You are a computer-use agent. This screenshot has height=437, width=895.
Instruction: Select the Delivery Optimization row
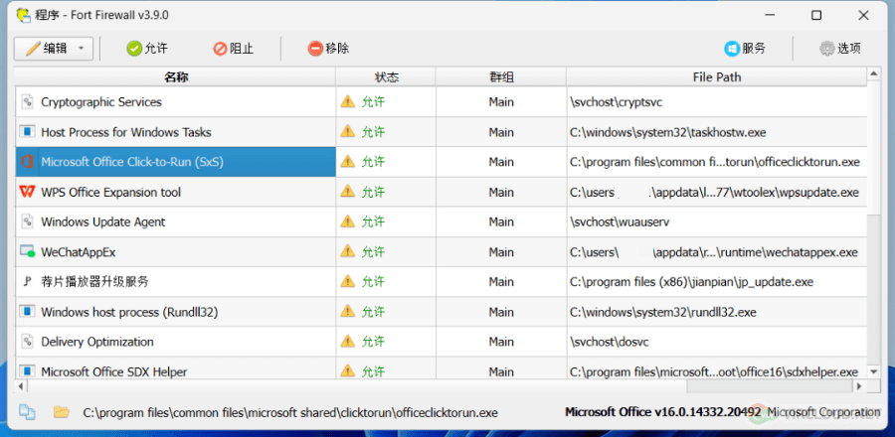[x=441, y=342]
